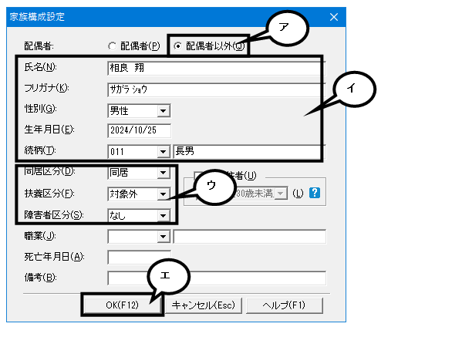The height and width of the screenshot is (337, 462).
Task: Select the 配偶者(P) radio button
Action: [x=112, y=46]
